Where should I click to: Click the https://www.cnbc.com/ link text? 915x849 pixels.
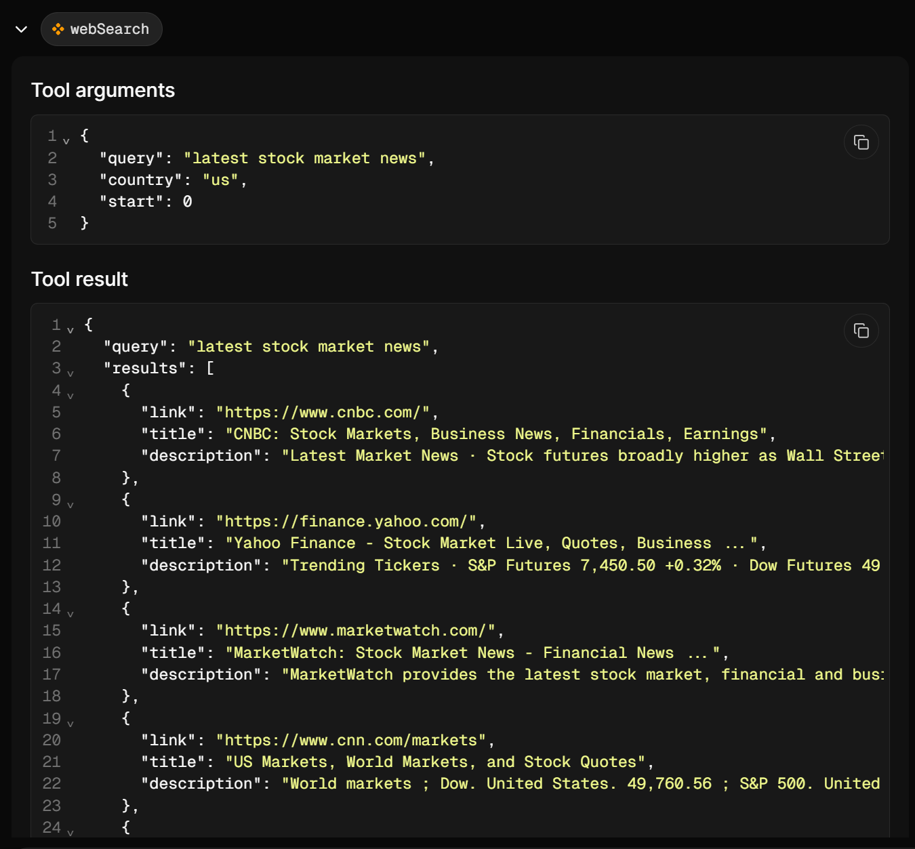[x=323, y=412]
